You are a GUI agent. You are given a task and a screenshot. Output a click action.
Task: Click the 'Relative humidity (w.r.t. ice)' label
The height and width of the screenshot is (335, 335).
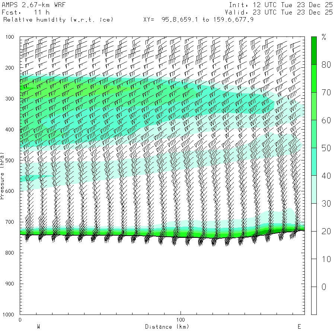(58, 20)
